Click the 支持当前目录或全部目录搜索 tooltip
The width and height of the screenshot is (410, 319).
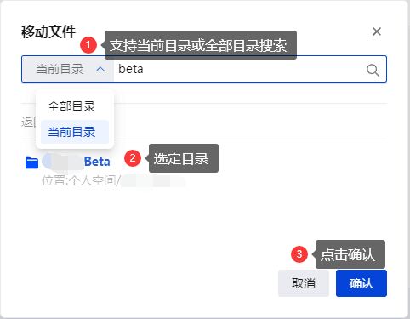[x=201, y=45]
